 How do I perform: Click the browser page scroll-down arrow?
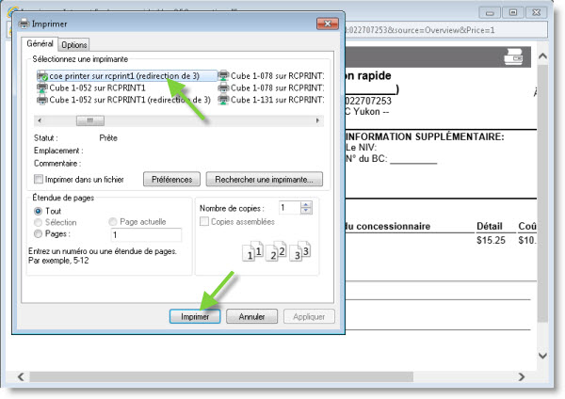point(542,356)
